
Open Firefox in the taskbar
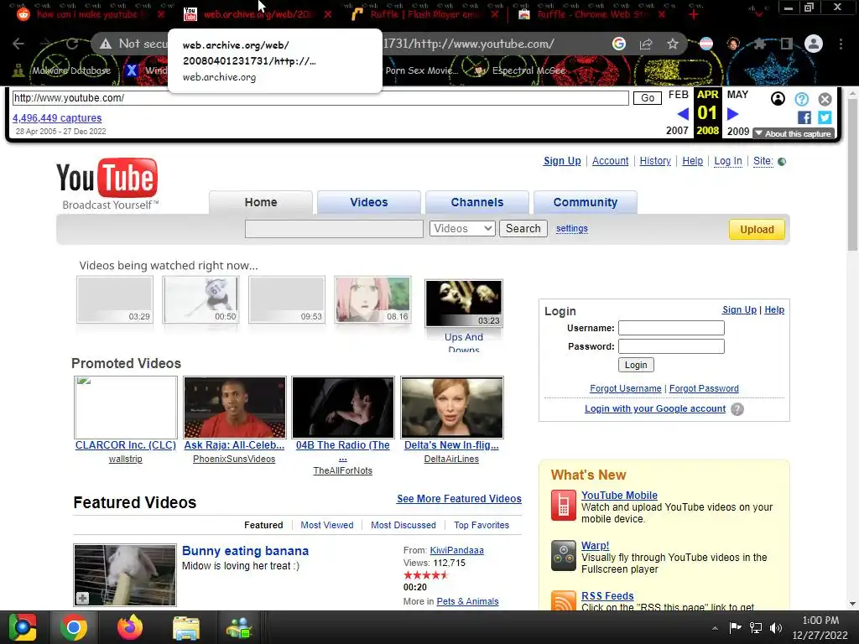(x=130, y=627)
